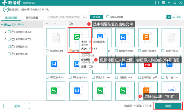Select the 自我介绍.txt file thumbnail
This screenshot has width=184, height=112.
pyautogui.click(x=171, y=38)
